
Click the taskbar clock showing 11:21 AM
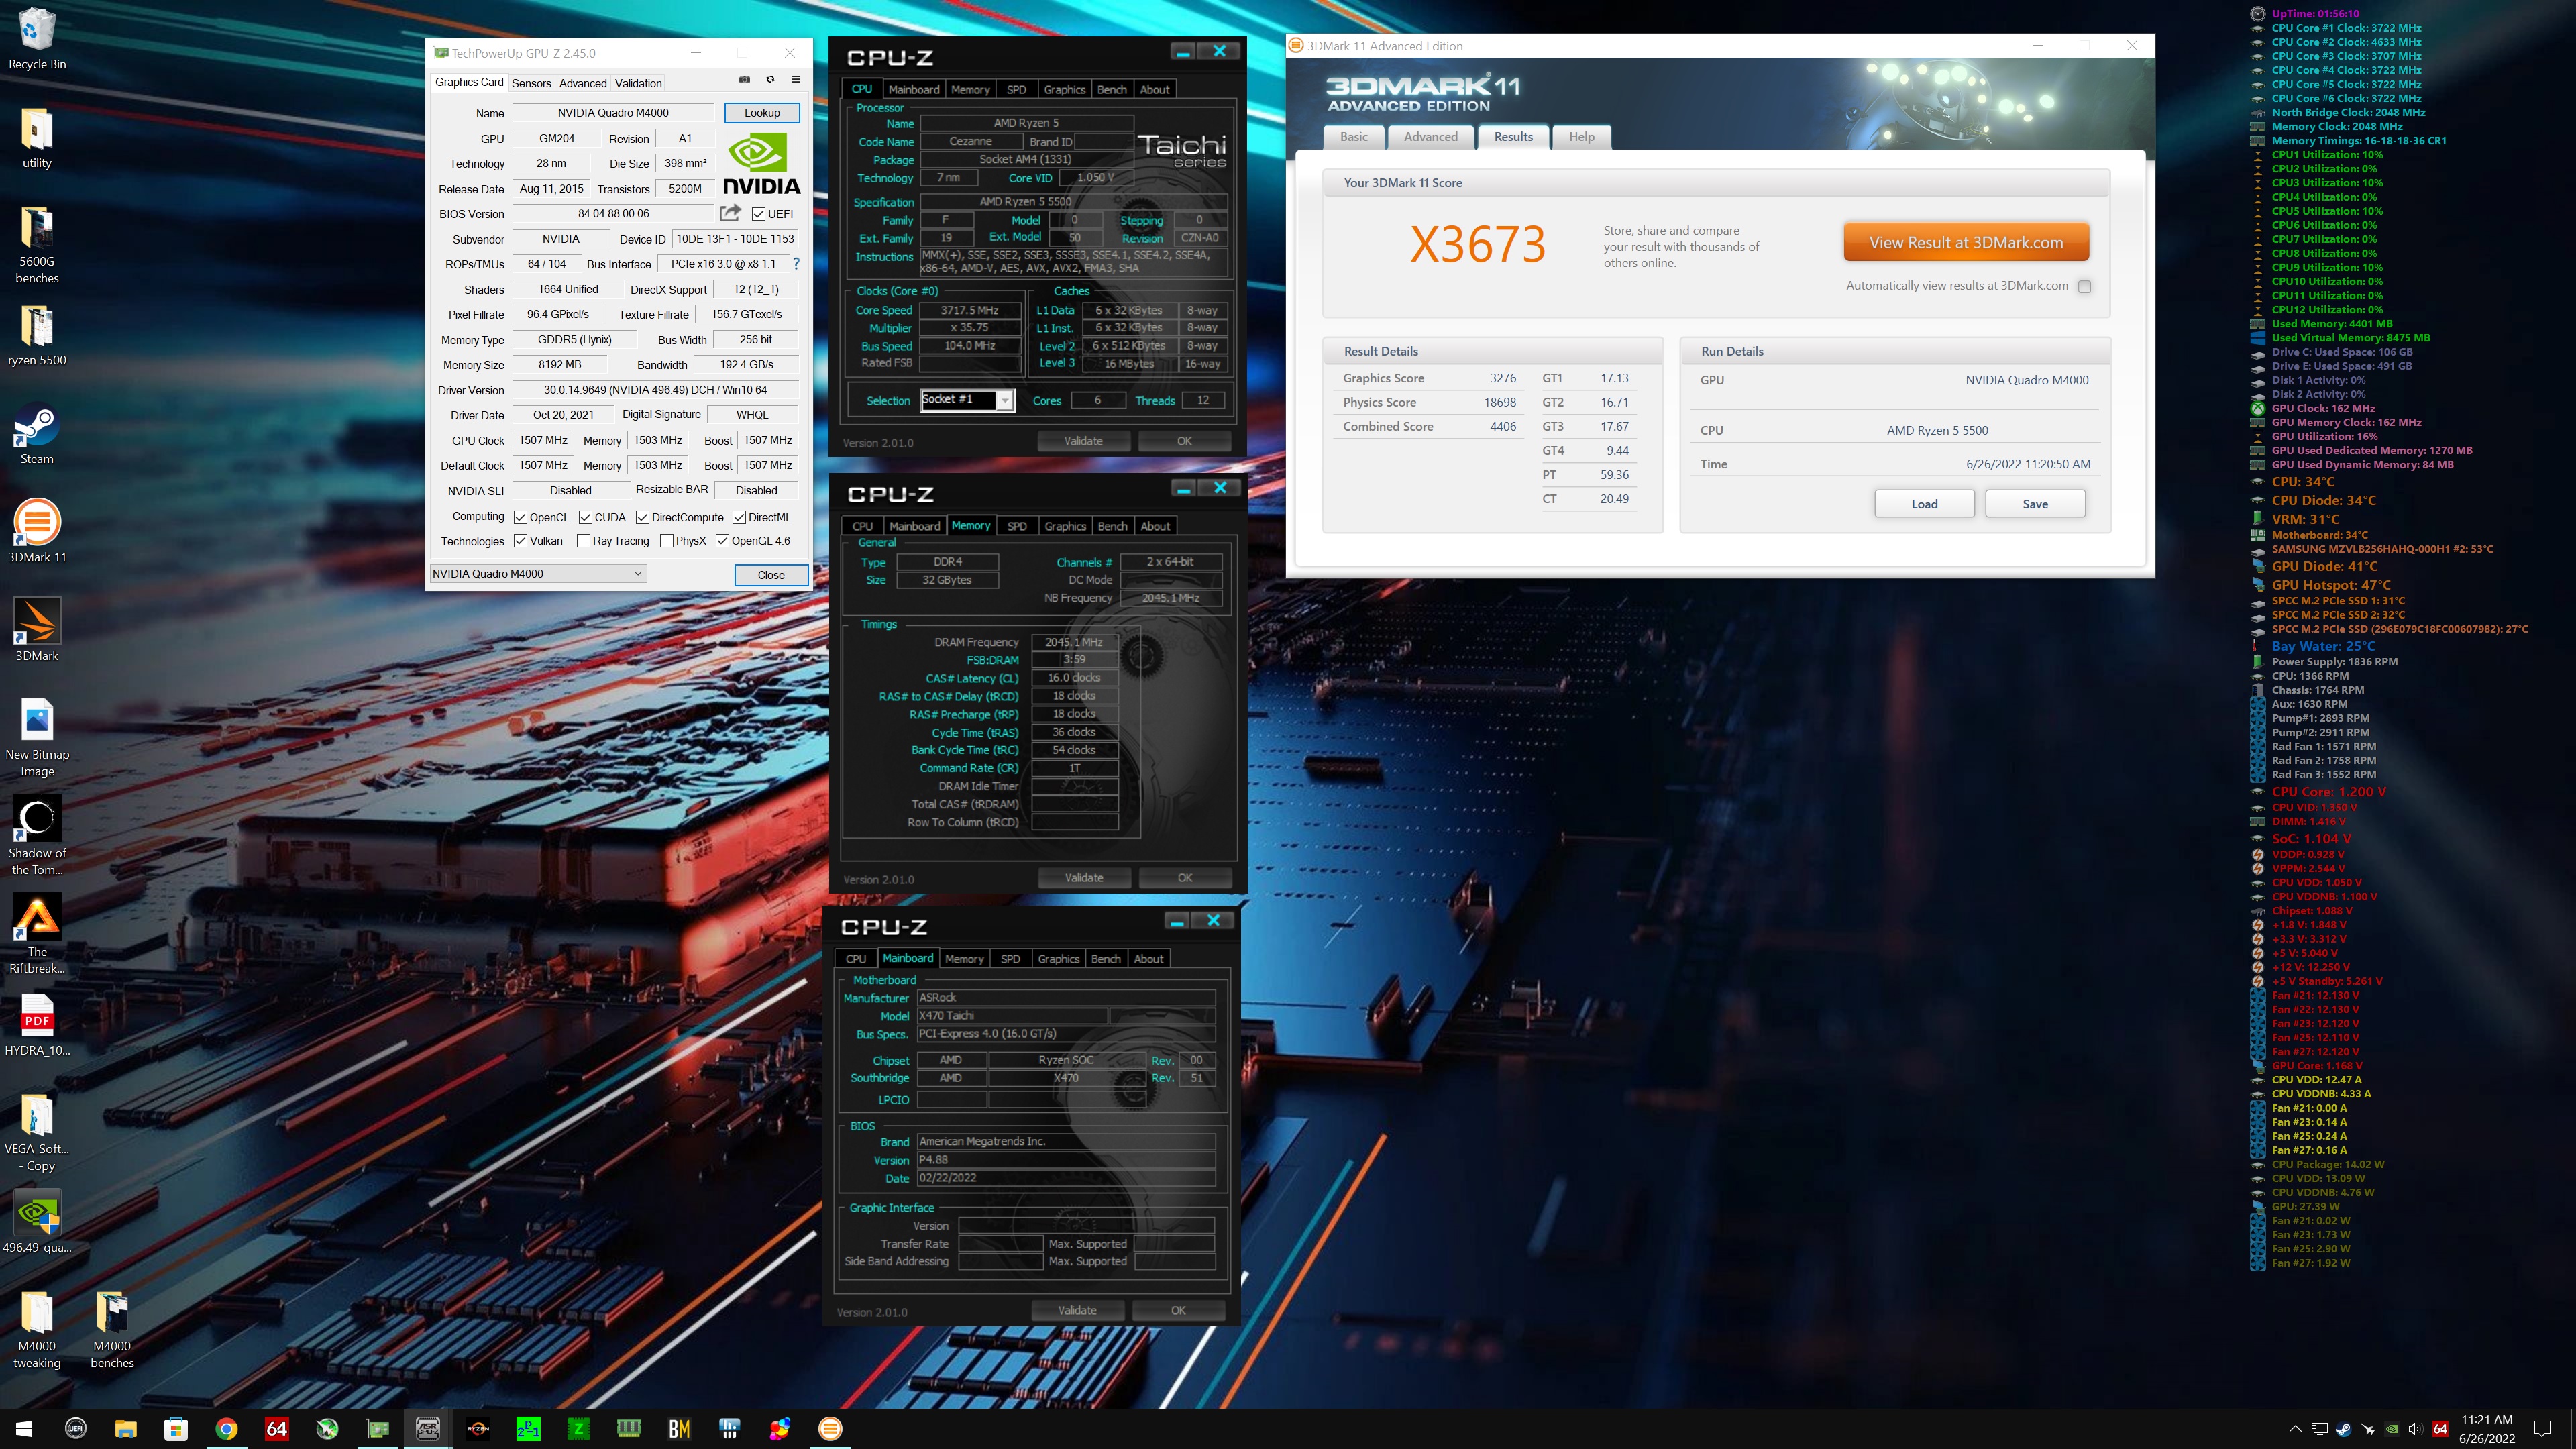pyautogui.click(x=2487, y=1429)
